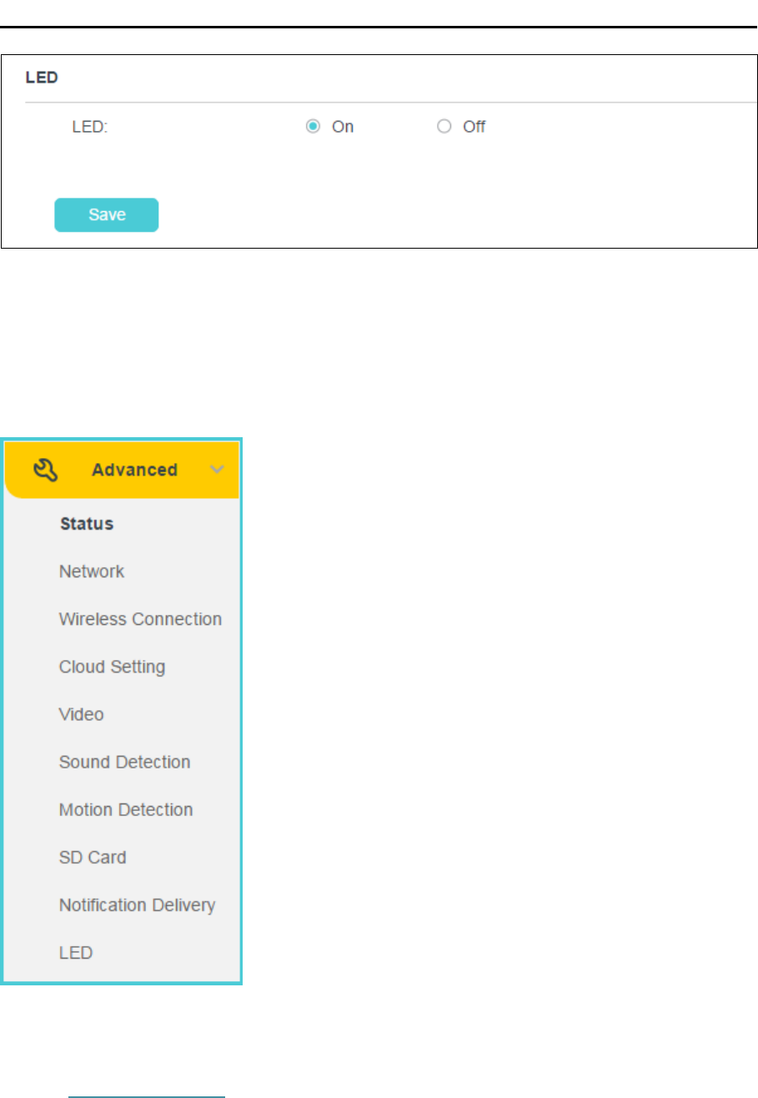Viewport: 758px width, 1098px height.
Task: Save the LED settings
Action: pyautogui.click(x=107, y=214)
